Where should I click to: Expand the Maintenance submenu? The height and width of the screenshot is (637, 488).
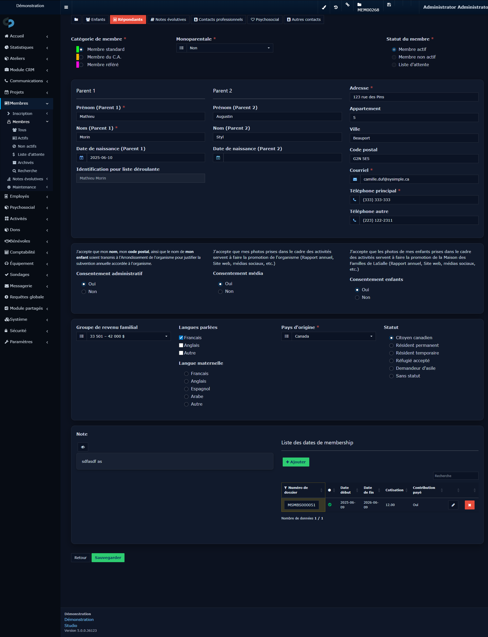[x=28, y=187]
